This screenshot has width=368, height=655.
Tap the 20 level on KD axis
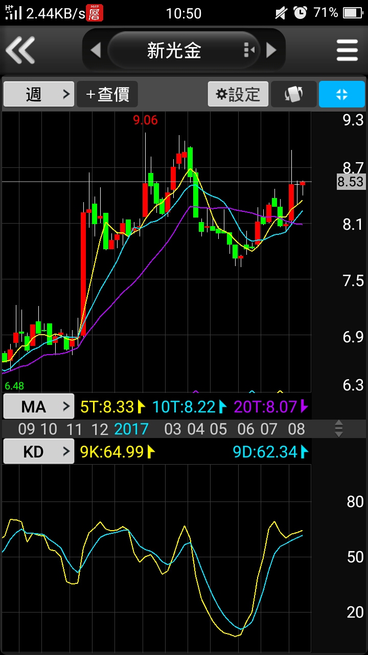click(355, 612)
